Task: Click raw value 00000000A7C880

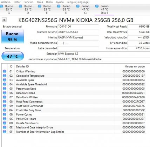Action: point(134,97)
